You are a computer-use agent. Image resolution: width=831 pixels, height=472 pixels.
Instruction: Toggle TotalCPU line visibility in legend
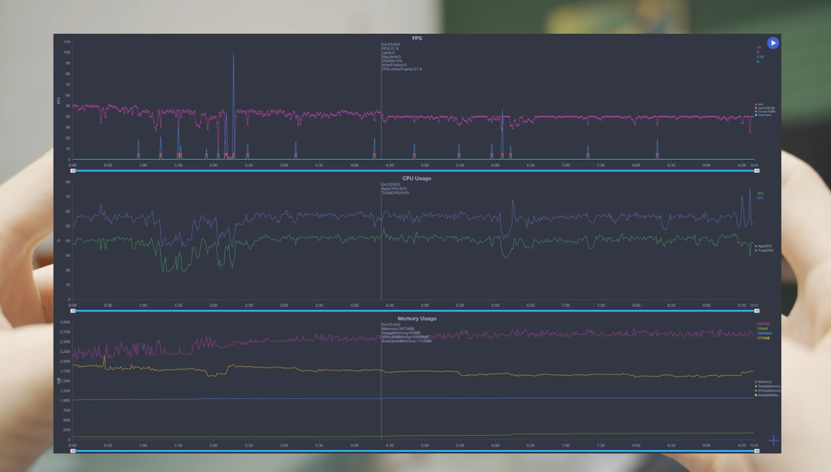click(764, 251)
